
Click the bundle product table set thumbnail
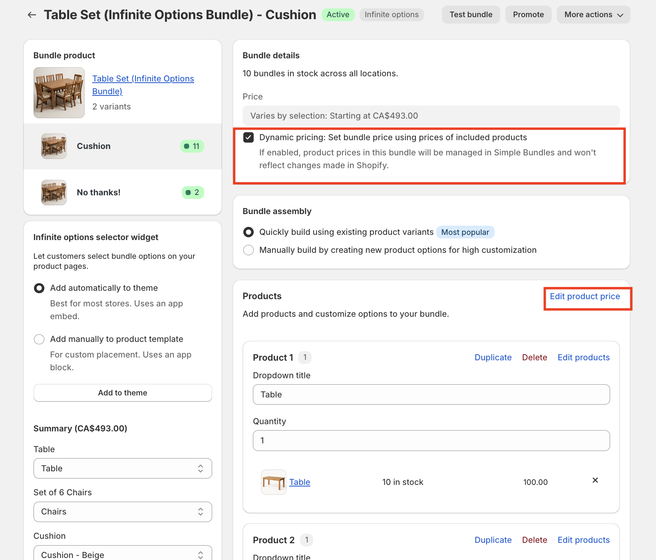(x=59, y=93)
